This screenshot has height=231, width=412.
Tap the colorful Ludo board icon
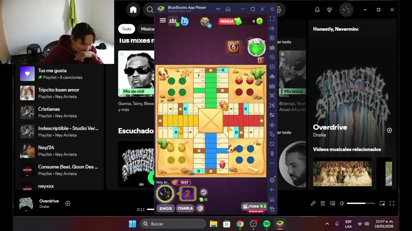(x=200, y=208)
